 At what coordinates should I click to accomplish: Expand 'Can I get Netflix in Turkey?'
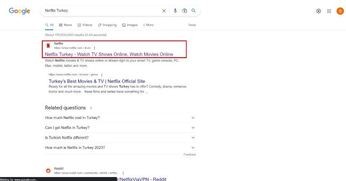(x=120, y=127)
